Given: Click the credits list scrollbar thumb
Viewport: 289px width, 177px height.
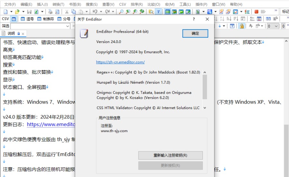Looking at the screenshot, I should (x=204, y=87).
